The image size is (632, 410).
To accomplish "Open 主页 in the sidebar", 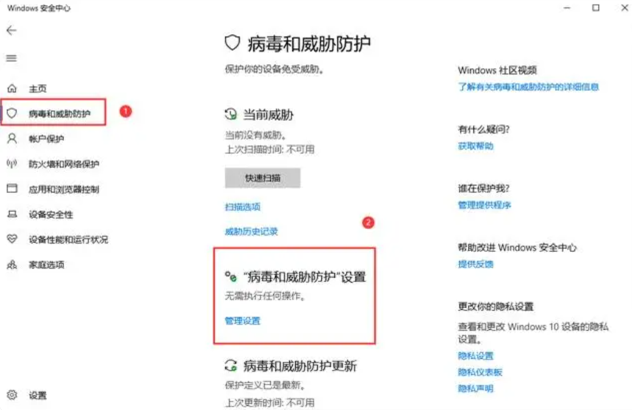I will click(x=37, y=88).
